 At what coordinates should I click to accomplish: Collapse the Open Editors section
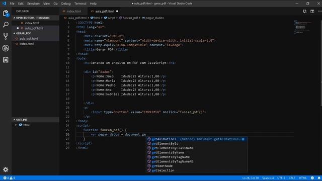35,18
